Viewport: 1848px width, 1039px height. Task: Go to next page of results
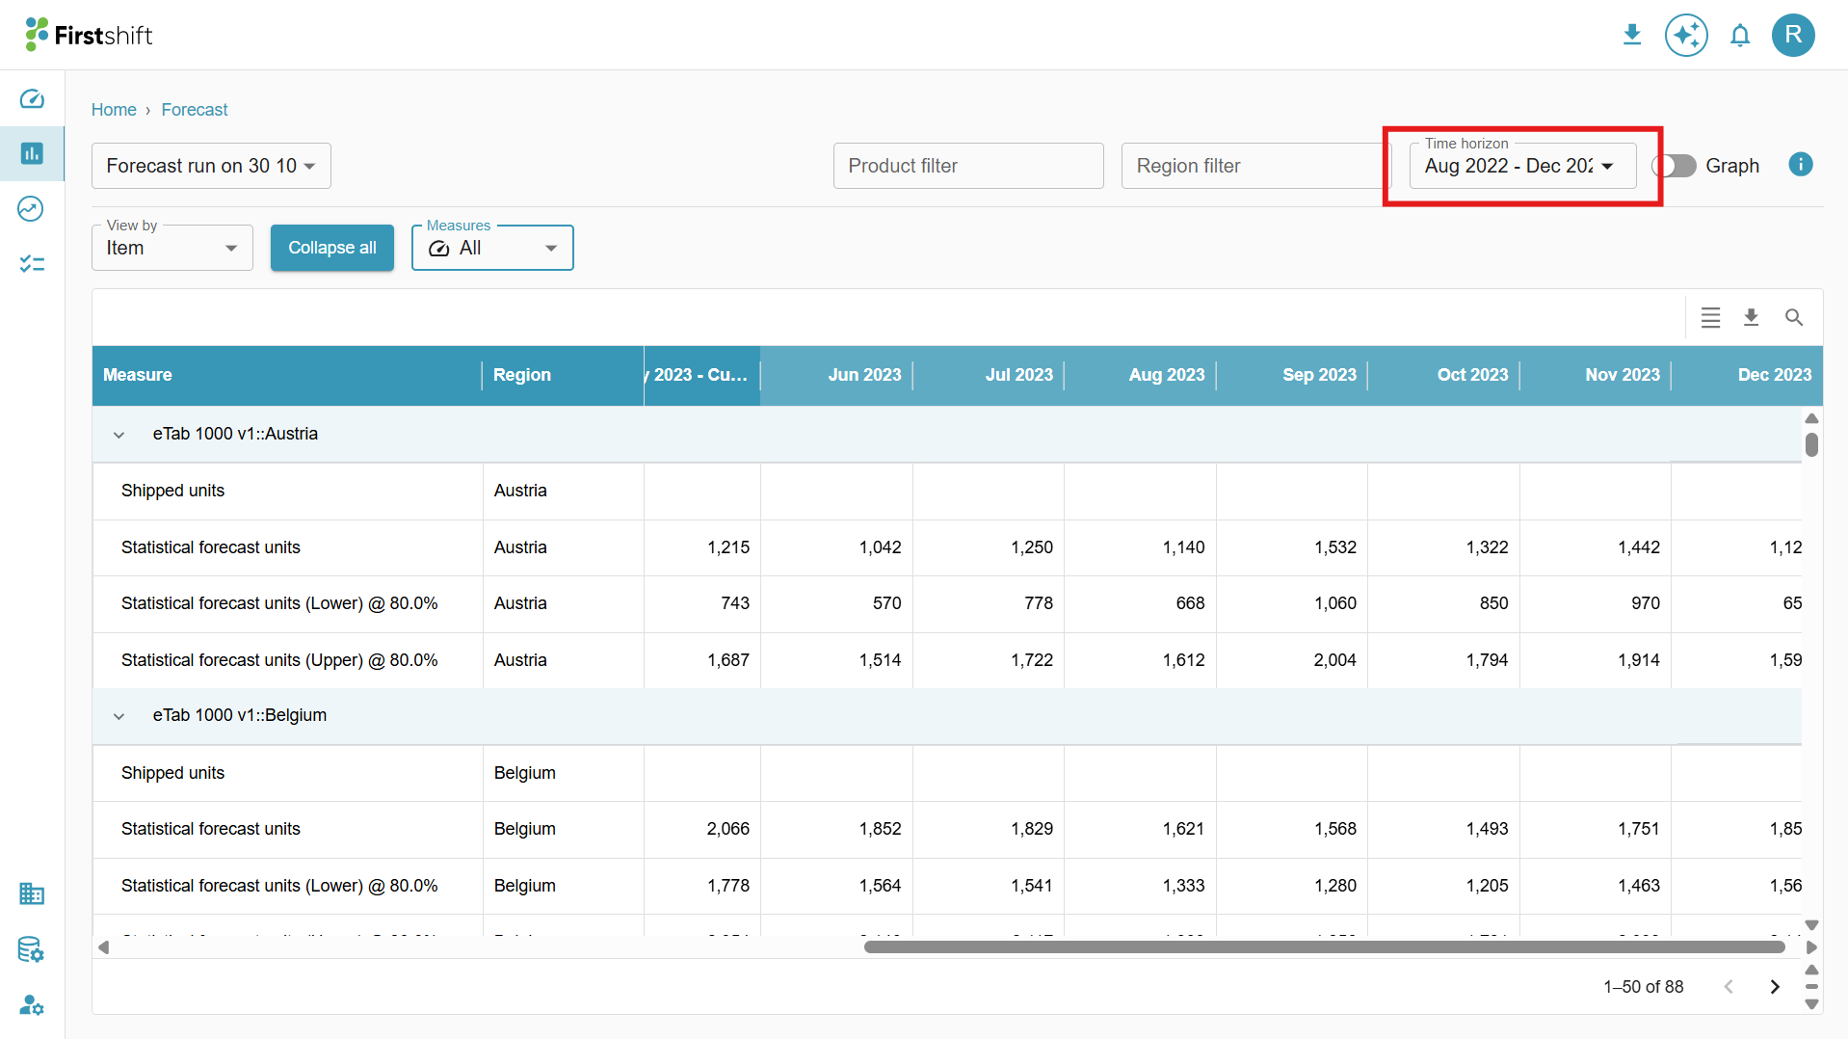pyautogui.click(x=1775, y=986)
